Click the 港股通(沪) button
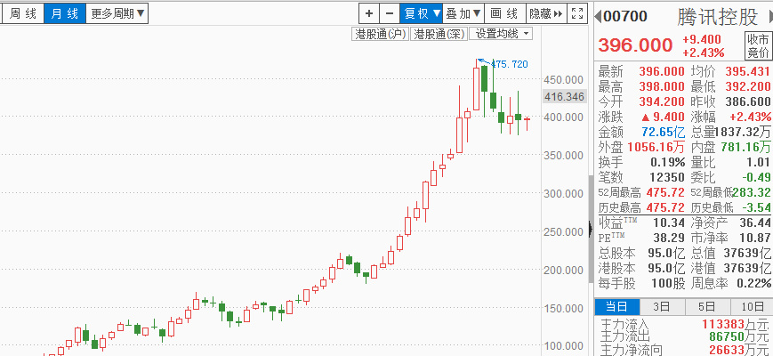This screenshot has height=356, width=773. click(x=380, y=34)
